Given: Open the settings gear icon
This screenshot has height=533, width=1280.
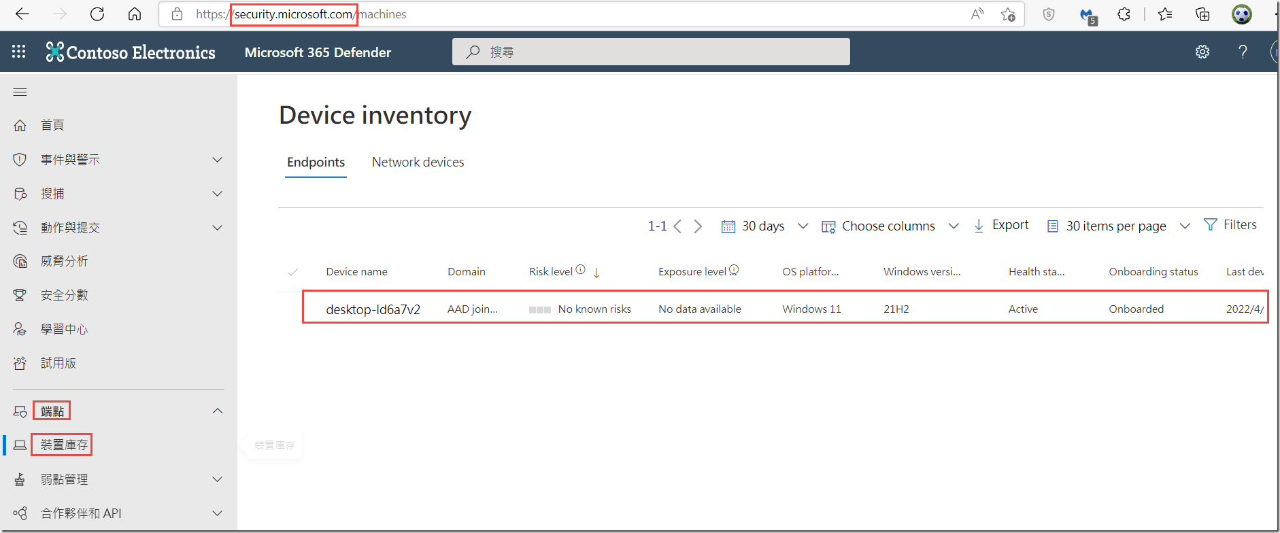Looking at the screenshot, I should tap(1202, 52).
